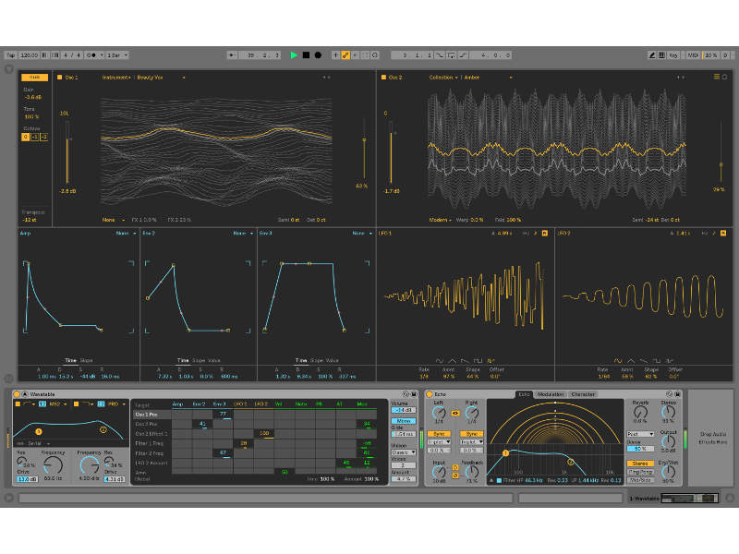This screenshot has height=554, width=739.
Task: Toggle the MIDI map mode button
Action: pyautogui.click(x=692, y=55)
